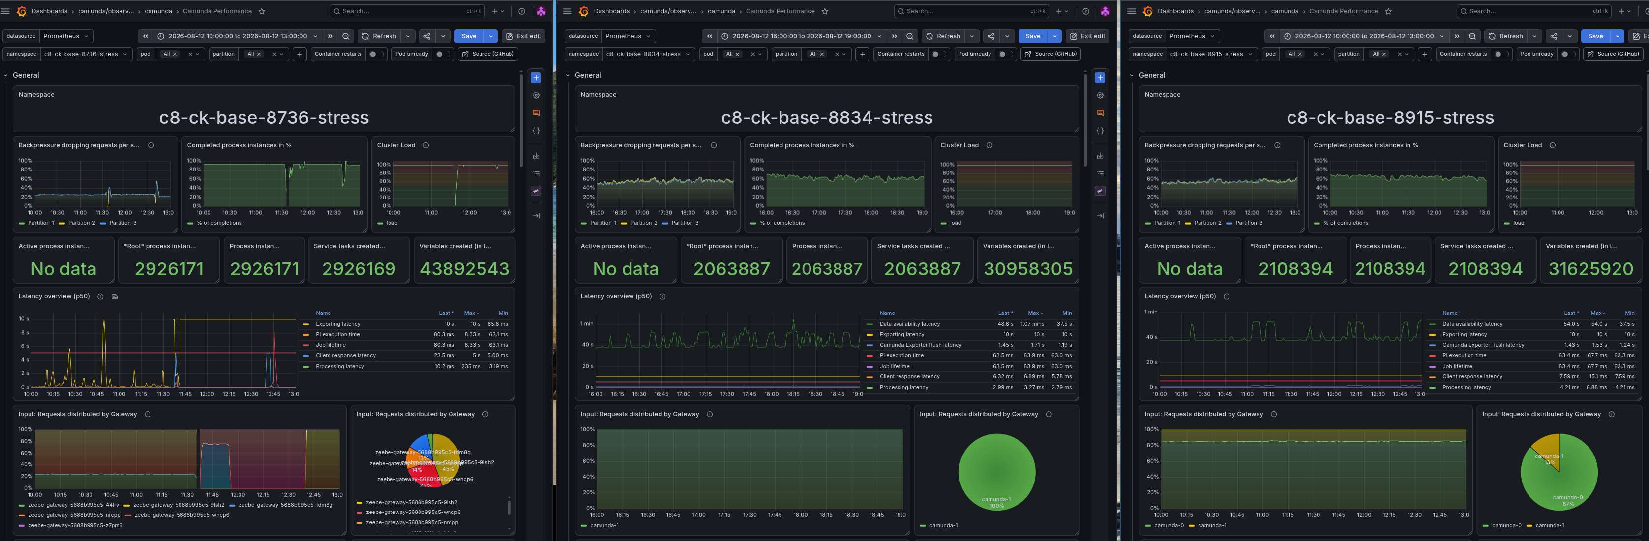The height and width of the screenshot is (541, 1649).
Task: Click the Grafana logo in the 8834-stress window
Action: click(x=583, y=11)
